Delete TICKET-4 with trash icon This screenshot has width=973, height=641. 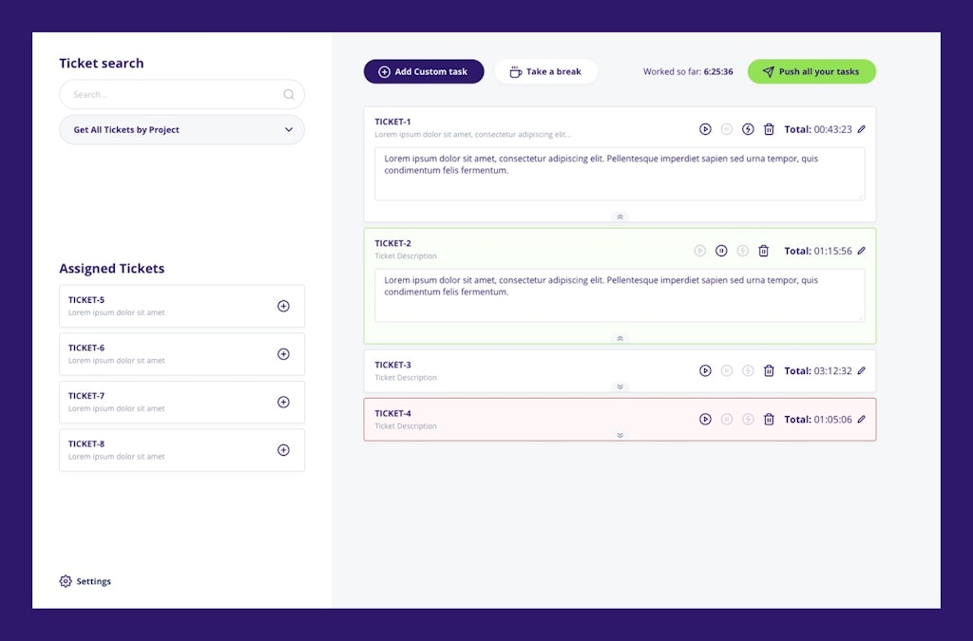(x=769, y=419)
